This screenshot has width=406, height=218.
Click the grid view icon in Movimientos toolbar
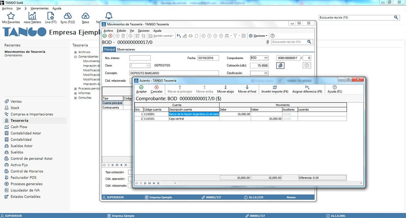[243, 36]
